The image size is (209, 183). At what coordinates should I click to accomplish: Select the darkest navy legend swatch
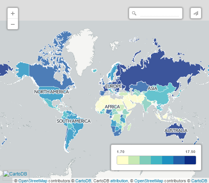(190, 160)
